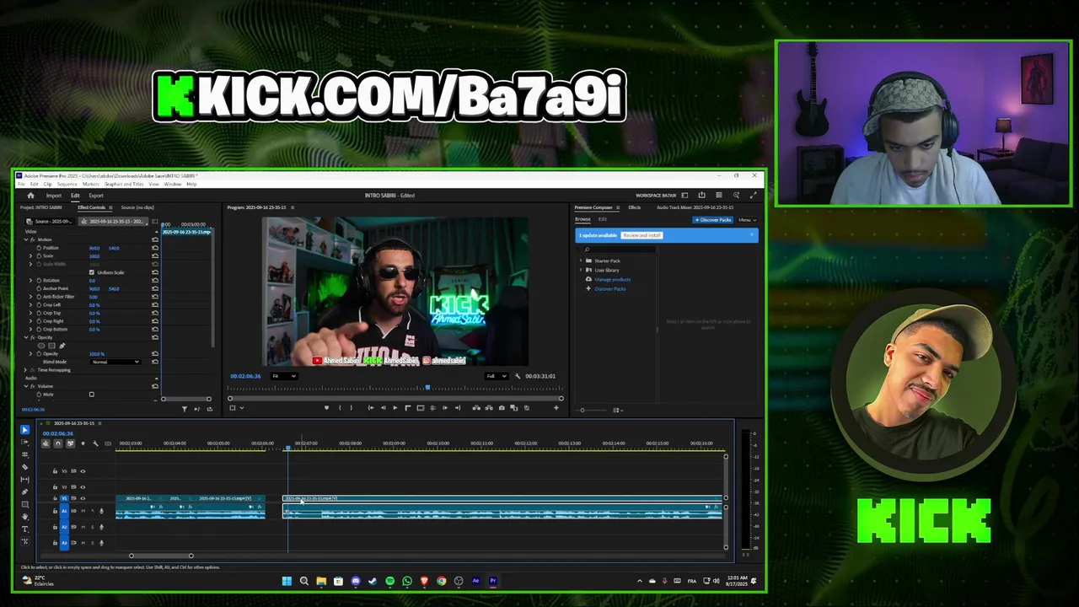The height and width of the screenshot is (607, 1079).
Task: Open timeline display settings wrench
Action: [x=95, y=443]
